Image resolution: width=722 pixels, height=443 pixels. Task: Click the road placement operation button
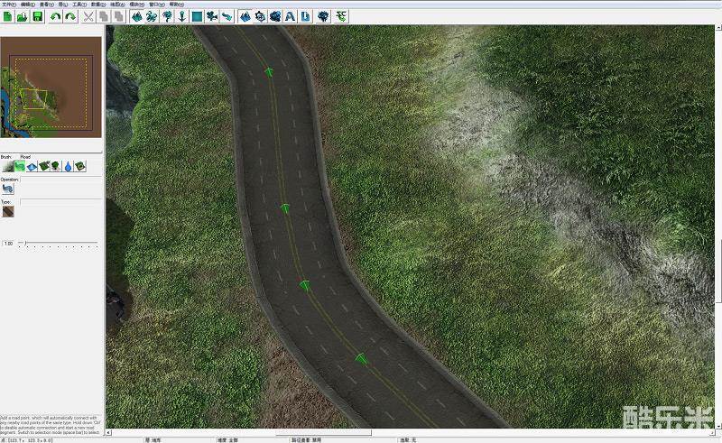(x=8, y=189)
